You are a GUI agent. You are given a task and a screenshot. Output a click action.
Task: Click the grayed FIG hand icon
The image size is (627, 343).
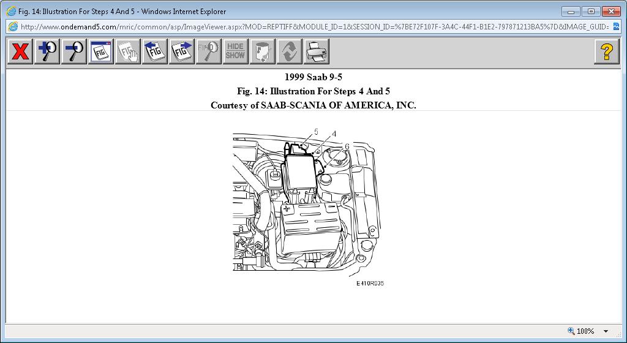(x=127, y=51)
